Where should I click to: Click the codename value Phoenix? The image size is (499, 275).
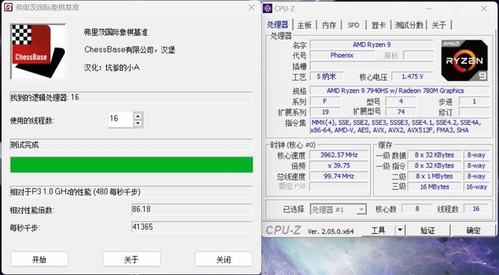click(x=342, y=55)
